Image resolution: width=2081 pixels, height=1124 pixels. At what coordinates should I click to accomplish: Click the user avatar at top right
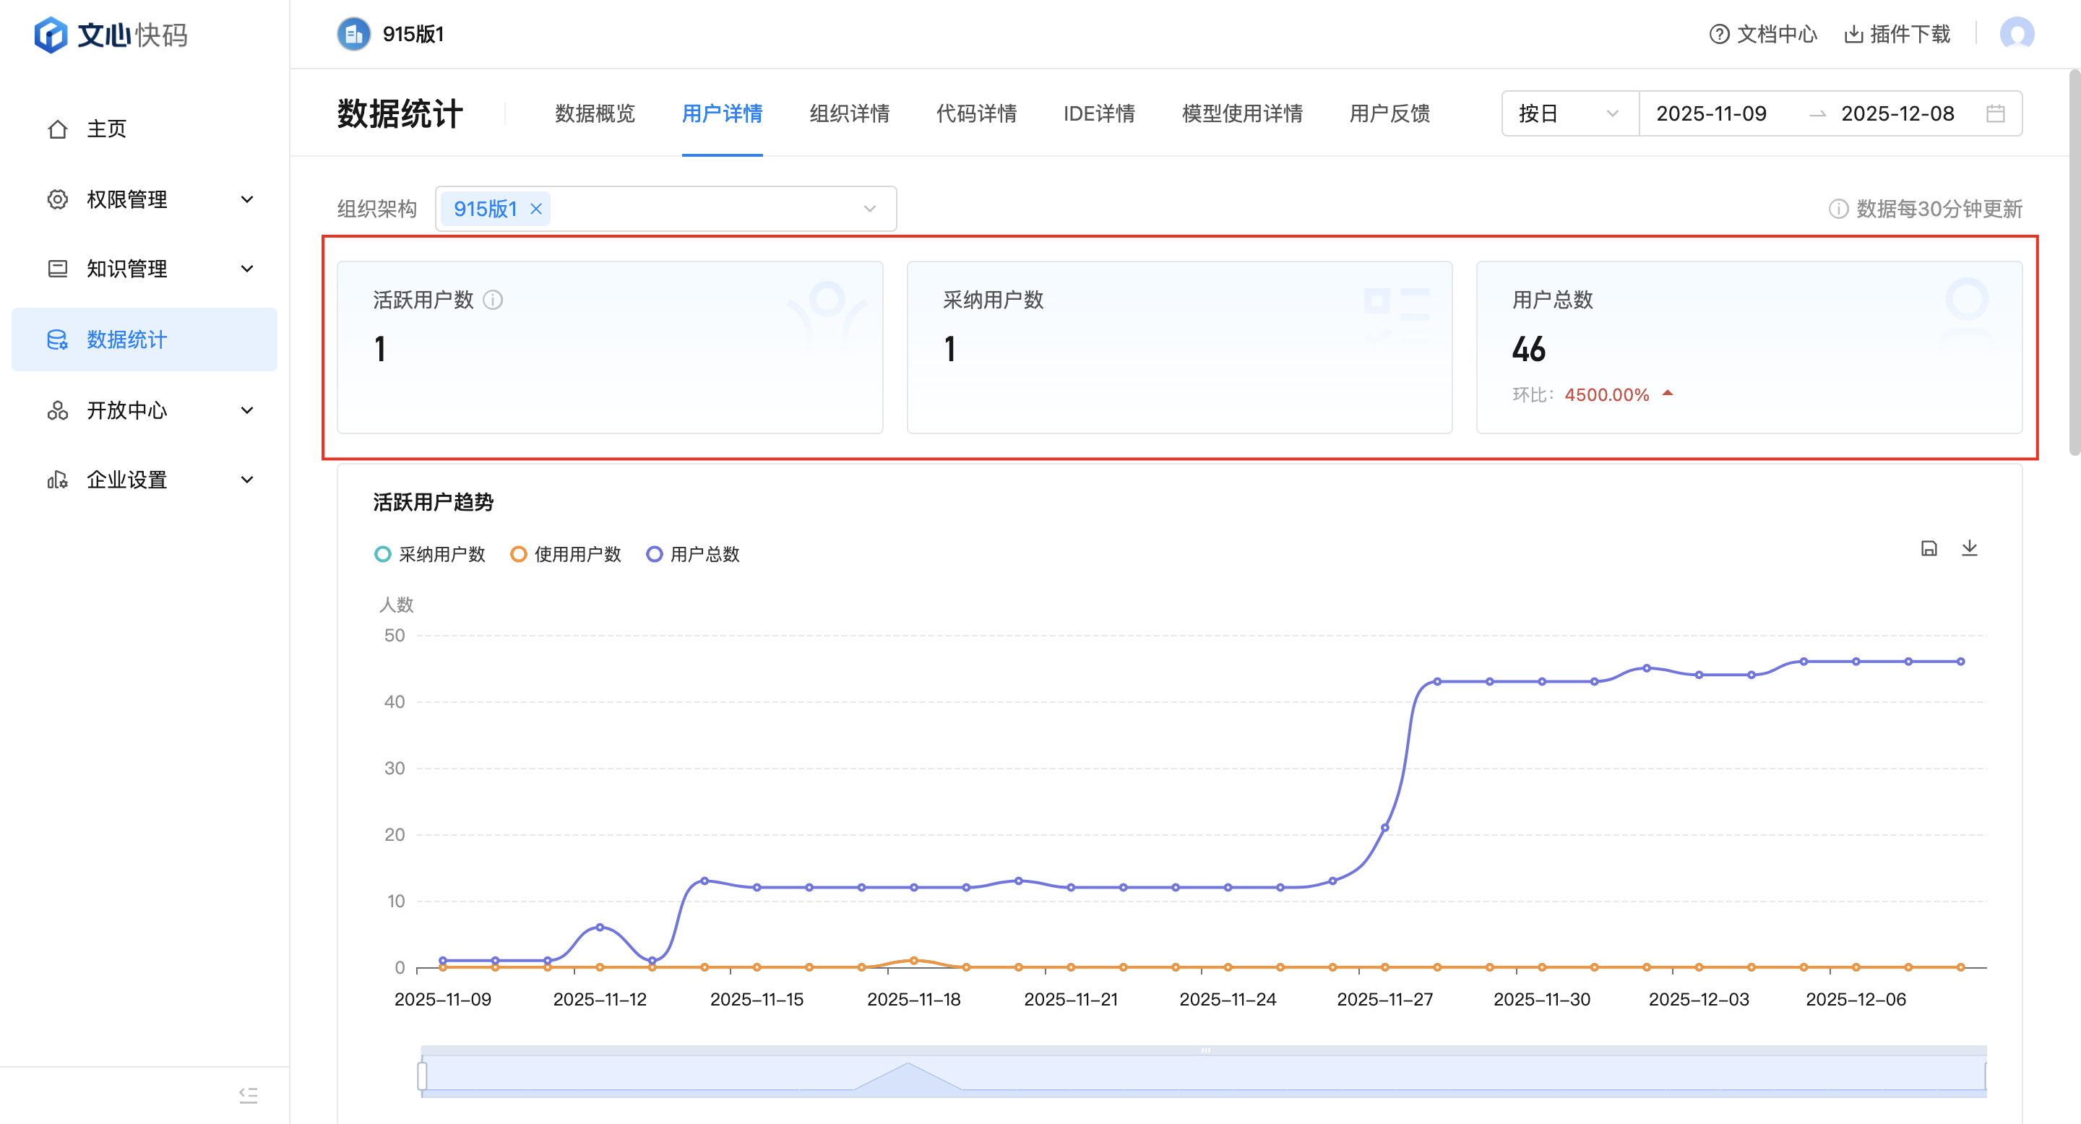click(x=2017, y=34)
